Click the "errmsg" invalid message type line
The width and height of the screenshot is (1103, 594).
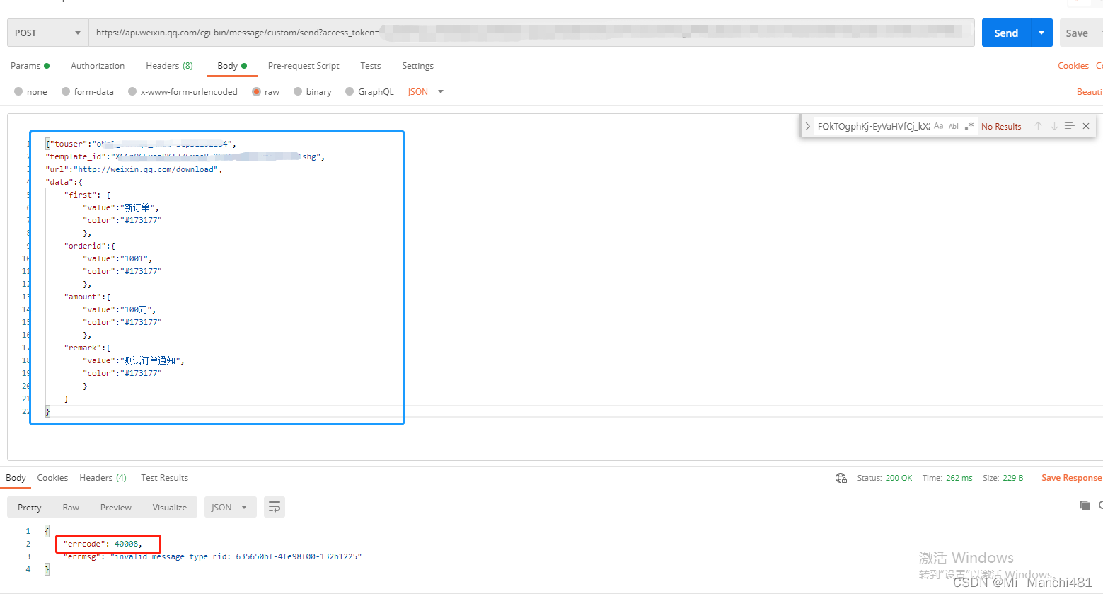(x=212, y=556)
